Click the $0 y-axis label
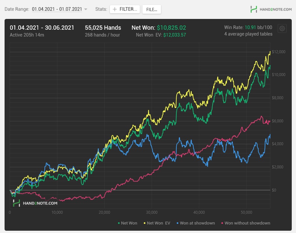Viewport: 296px width, 233px height. (x=274, y=190)
